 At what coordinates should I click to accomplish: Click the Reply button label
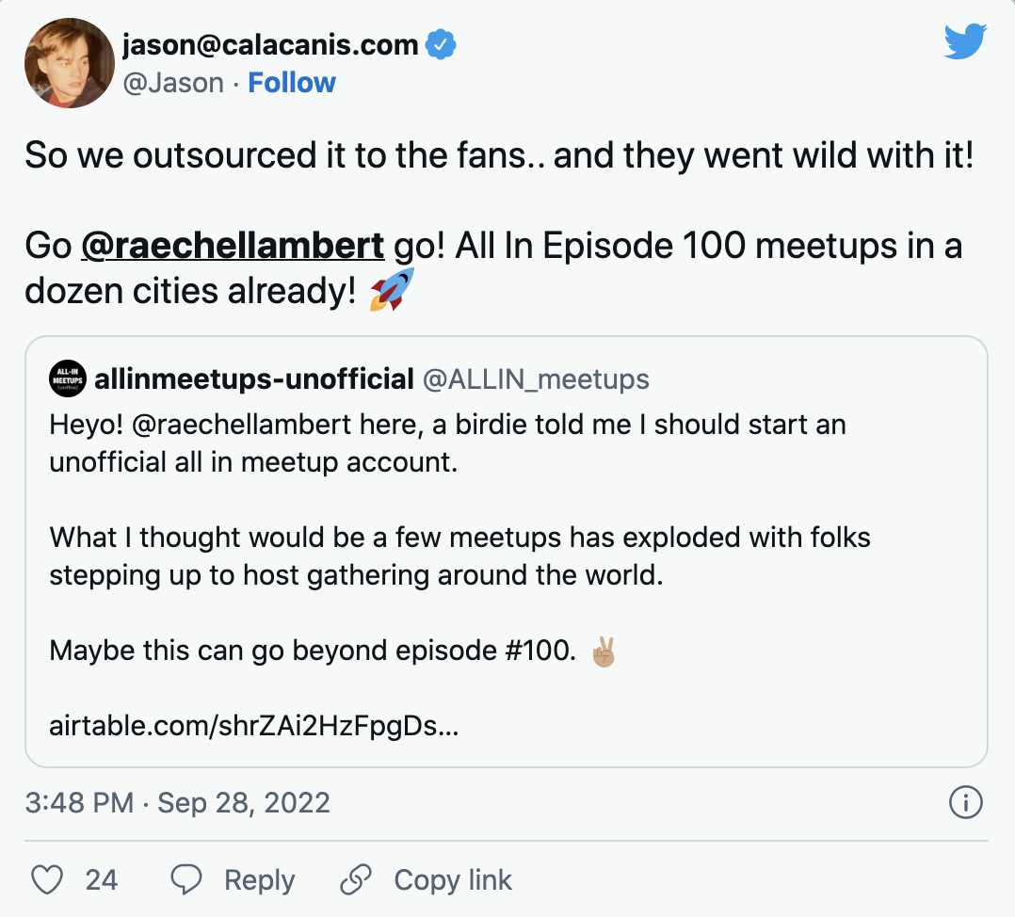coord(259,879)
